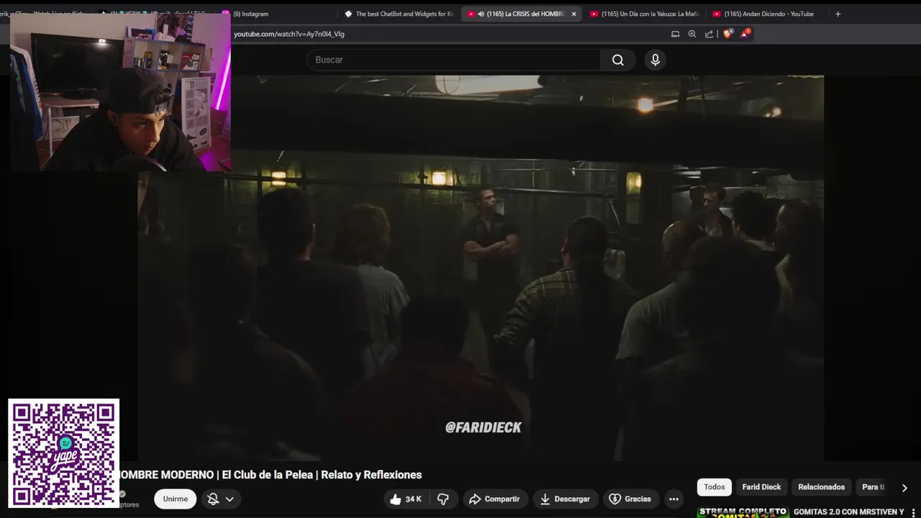This screenshot has height=518, width=921.
Task: Select the Relacionados filter chip
Action: 821,487
